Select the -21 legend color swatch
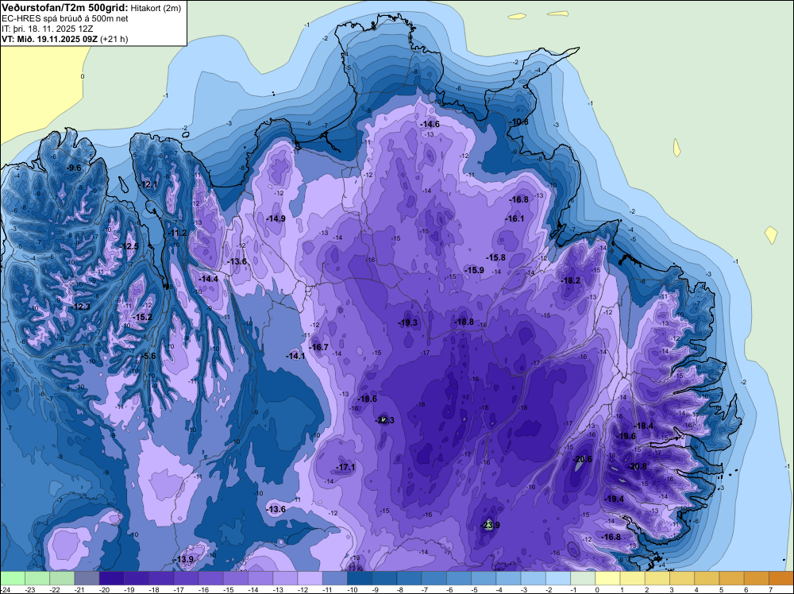Image resolution: width=794 pixels, height=594 pixels. tap(87, 578)
